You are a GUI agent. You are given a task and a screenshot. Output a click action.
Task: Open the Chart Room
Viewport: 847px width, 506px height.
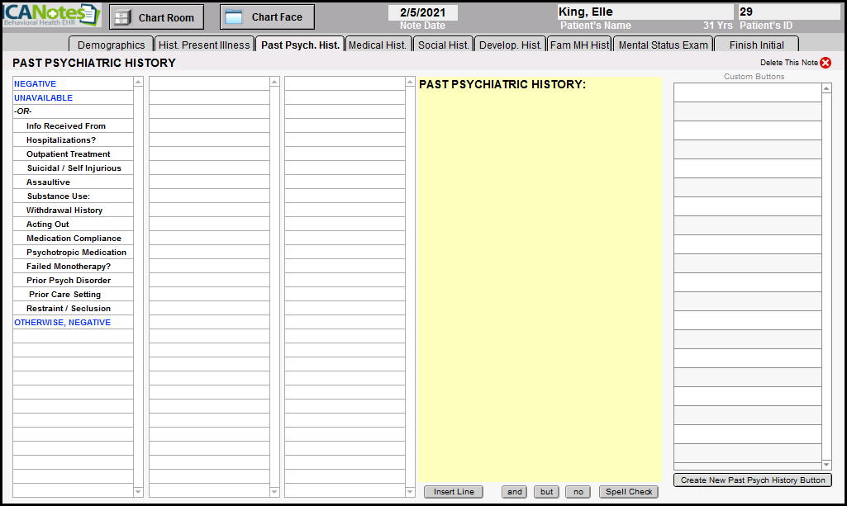tap(156, 17)
